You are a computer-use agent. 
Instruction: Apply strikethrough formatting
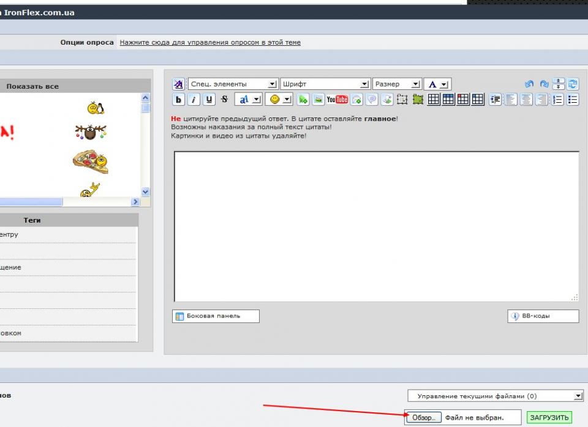(x=224, y=100)
